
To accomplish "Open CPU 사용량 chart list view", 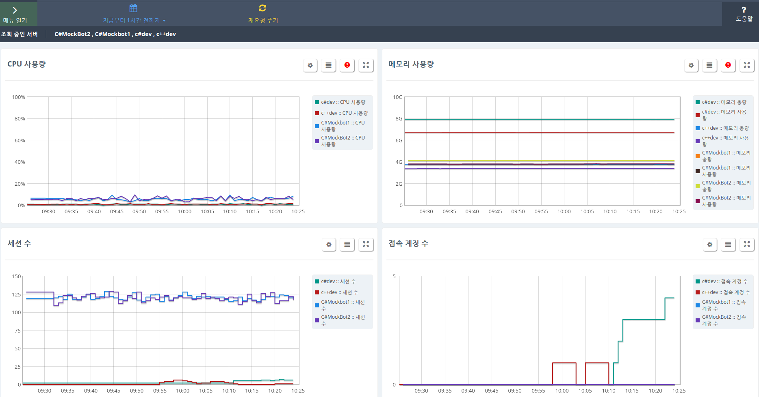I will pyautogui.click(x=328, y=65).
